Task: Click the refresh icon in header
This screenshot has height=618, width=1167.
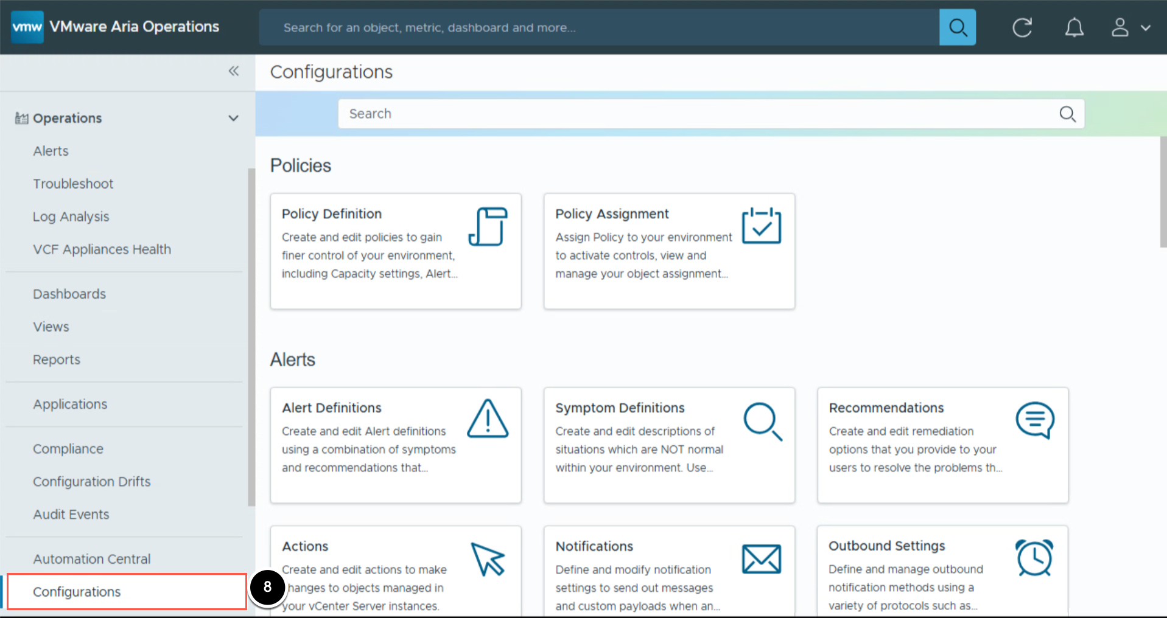Action: [1022, 27]
